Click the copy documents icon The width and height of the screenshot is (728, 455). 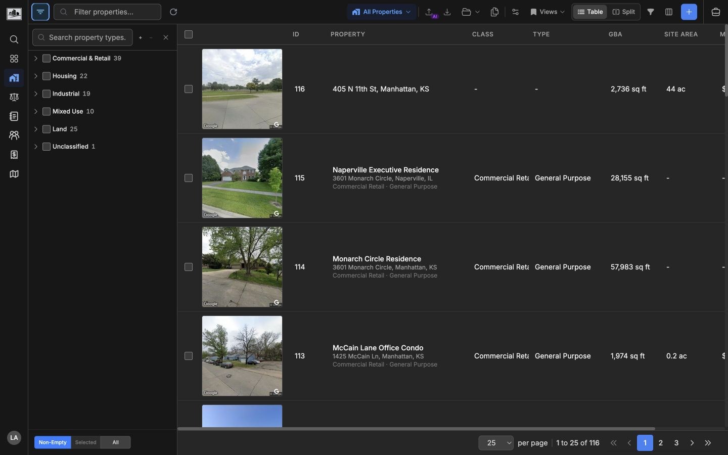click(495, 12)
